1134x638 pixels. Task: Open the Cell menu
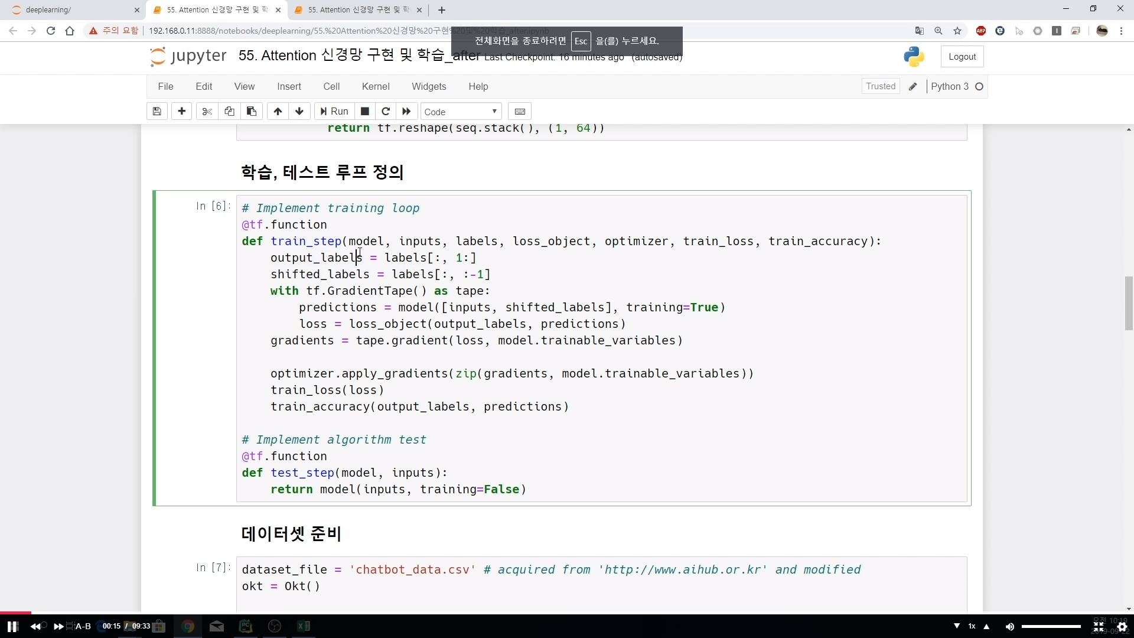pos(331,86)
